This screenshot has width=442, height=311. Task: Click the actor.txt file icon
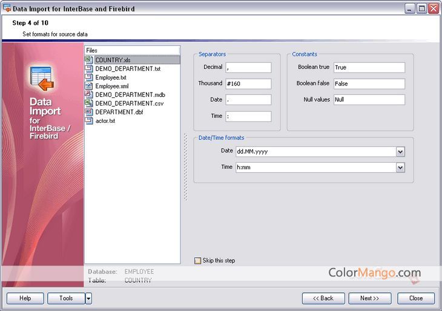pyautogui.click(x=89, y=120)
